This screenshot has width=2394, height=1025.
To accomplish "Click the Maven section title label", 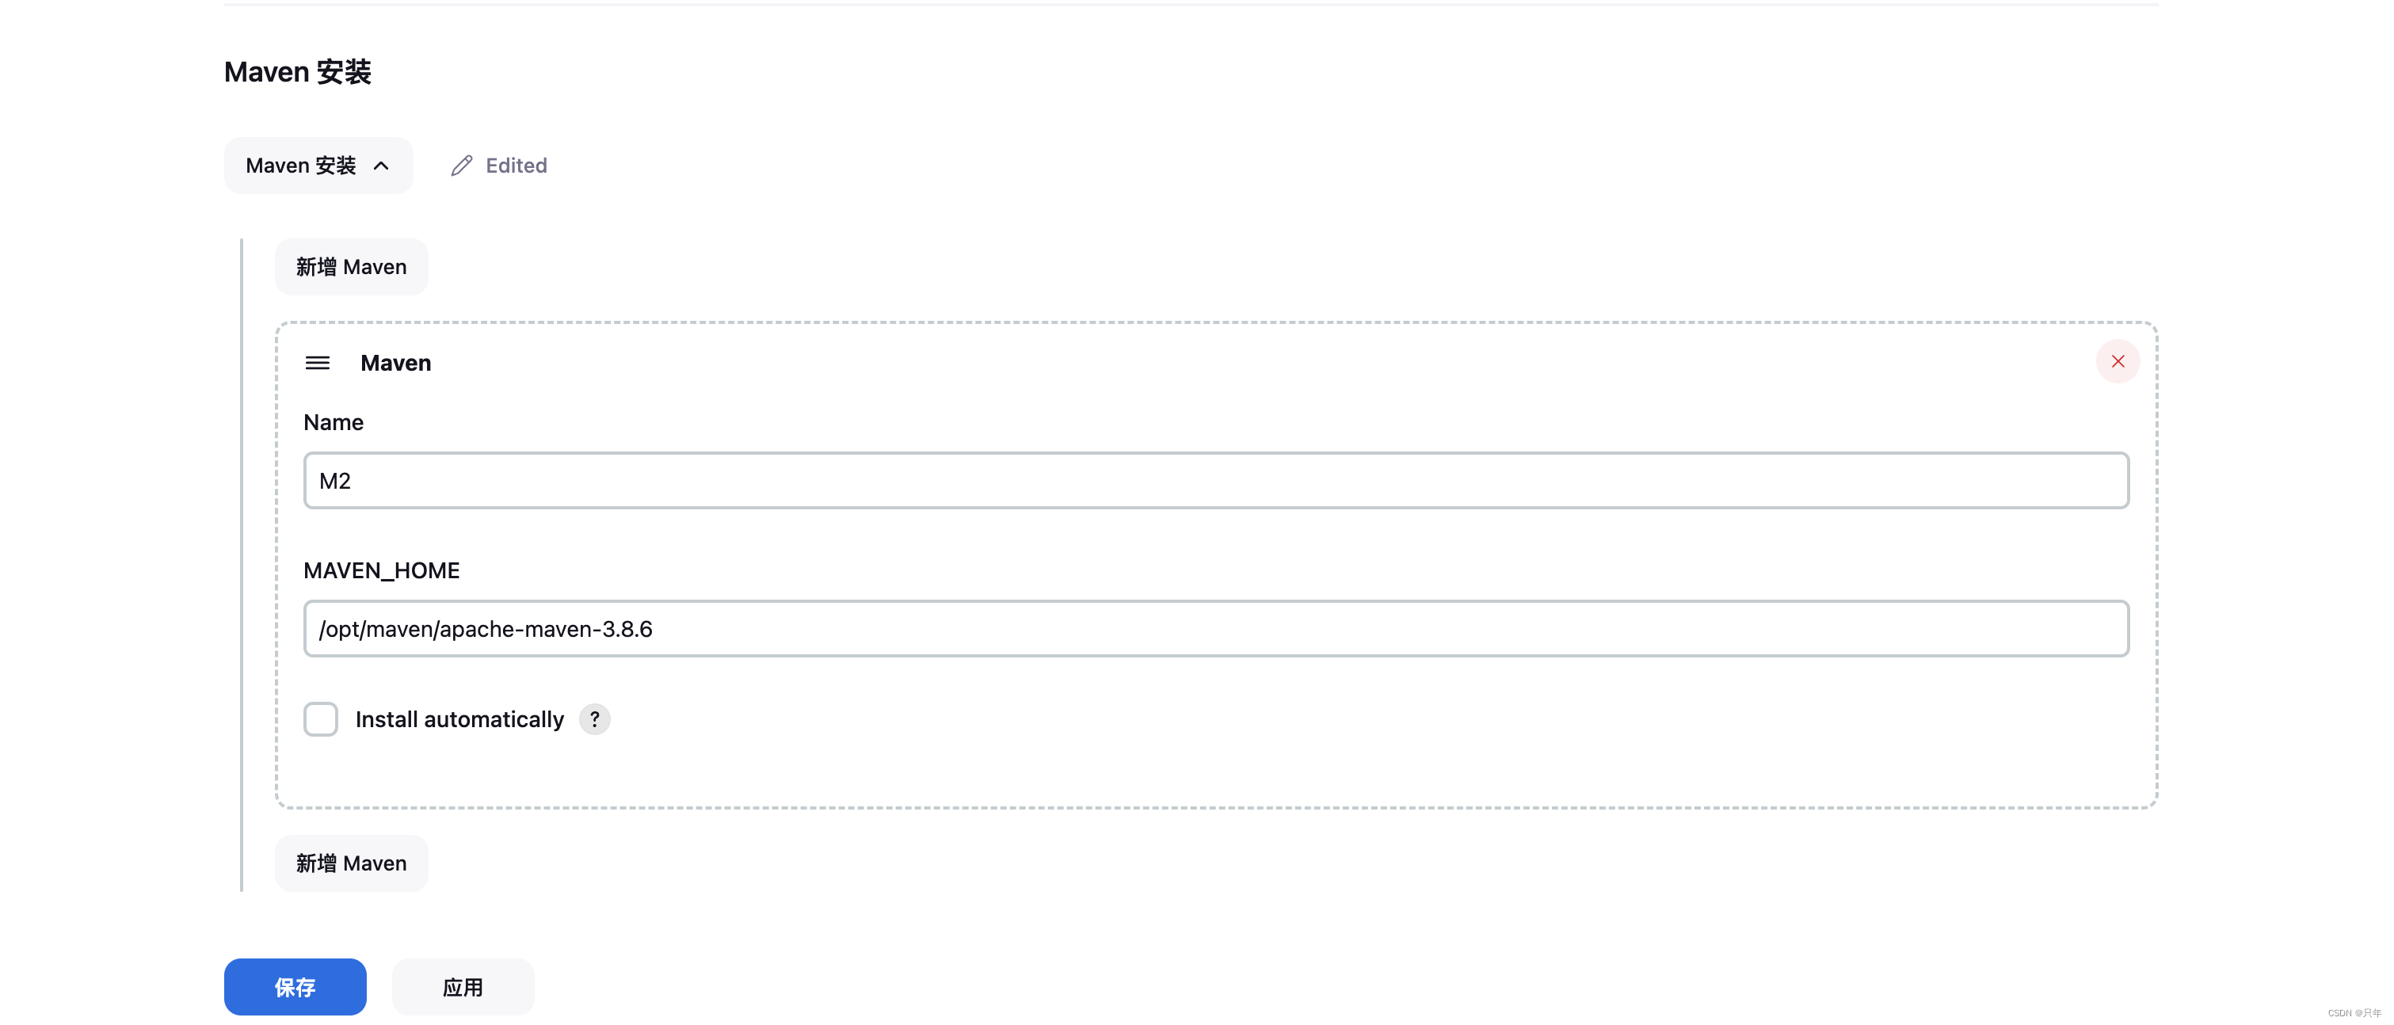I will pos(394,362).
